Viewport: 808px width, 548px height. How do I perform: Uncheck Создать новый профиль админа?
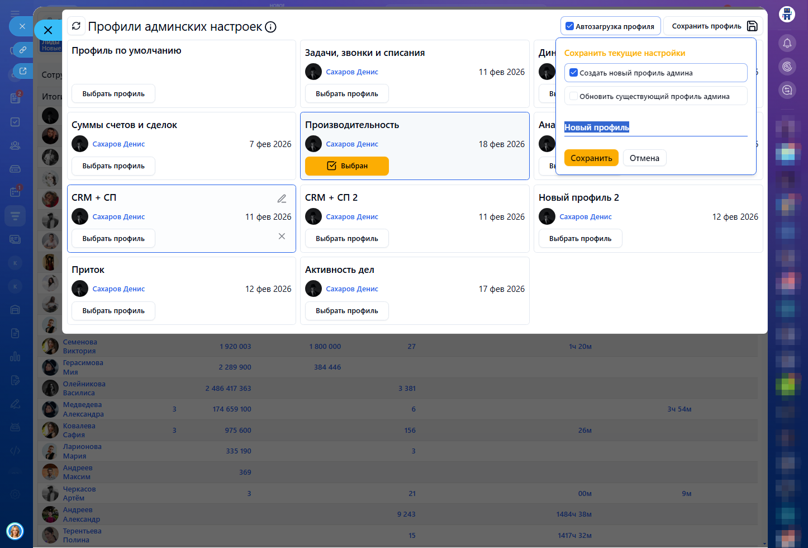573,73
